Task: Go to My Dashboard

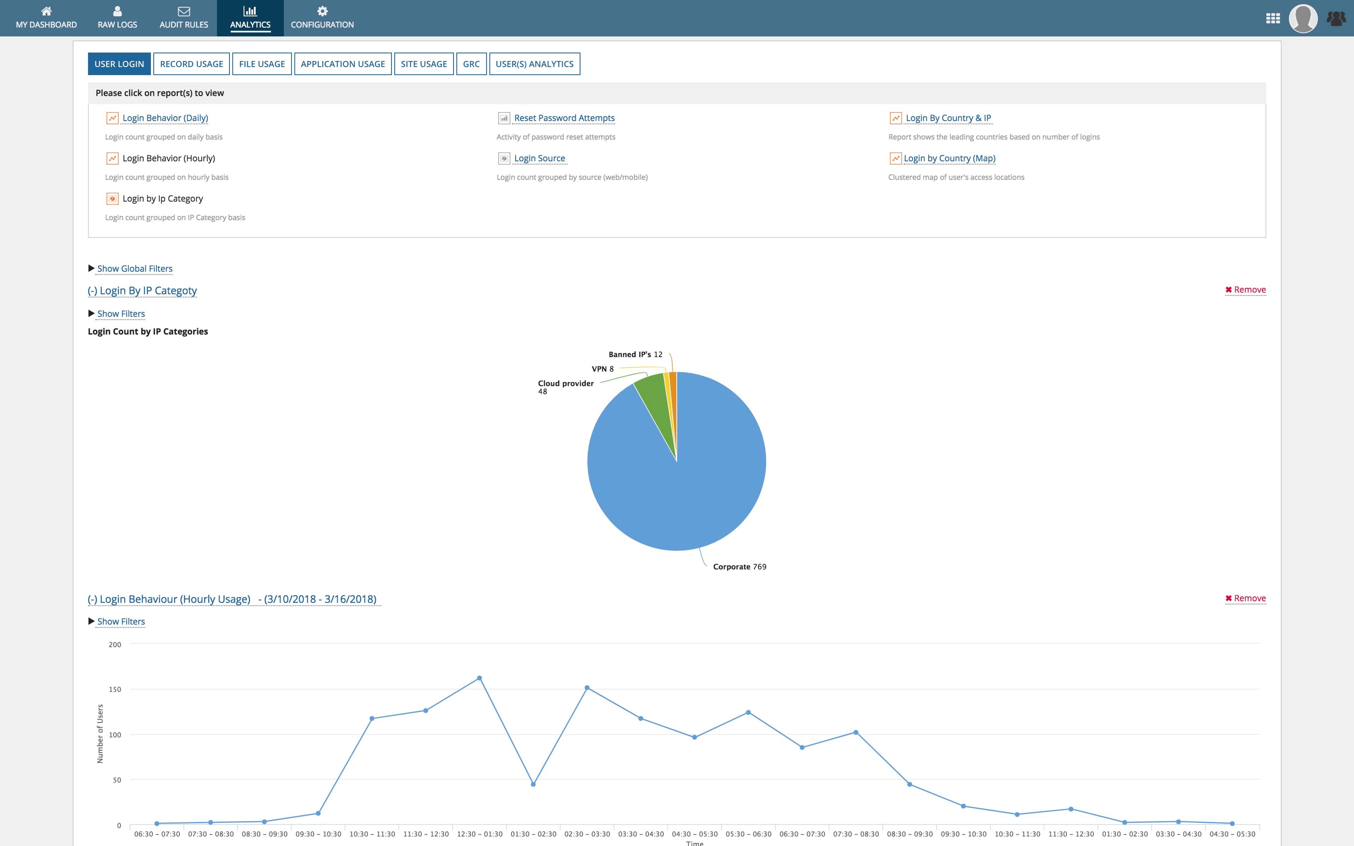Action: 47,18
